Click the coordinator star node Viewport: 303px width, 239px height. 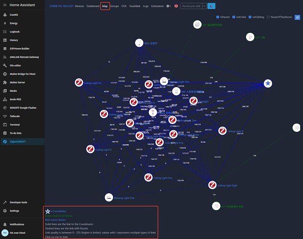pyautogui.click(x=268, y=83)
